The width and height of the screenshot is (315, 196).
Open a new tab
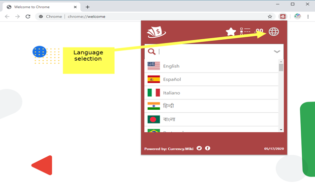[x=88, y=7]
